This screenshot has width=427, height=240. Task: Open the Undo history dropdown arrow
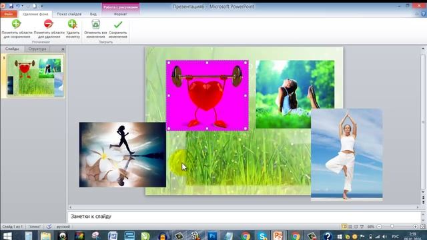tap(22, 6)
